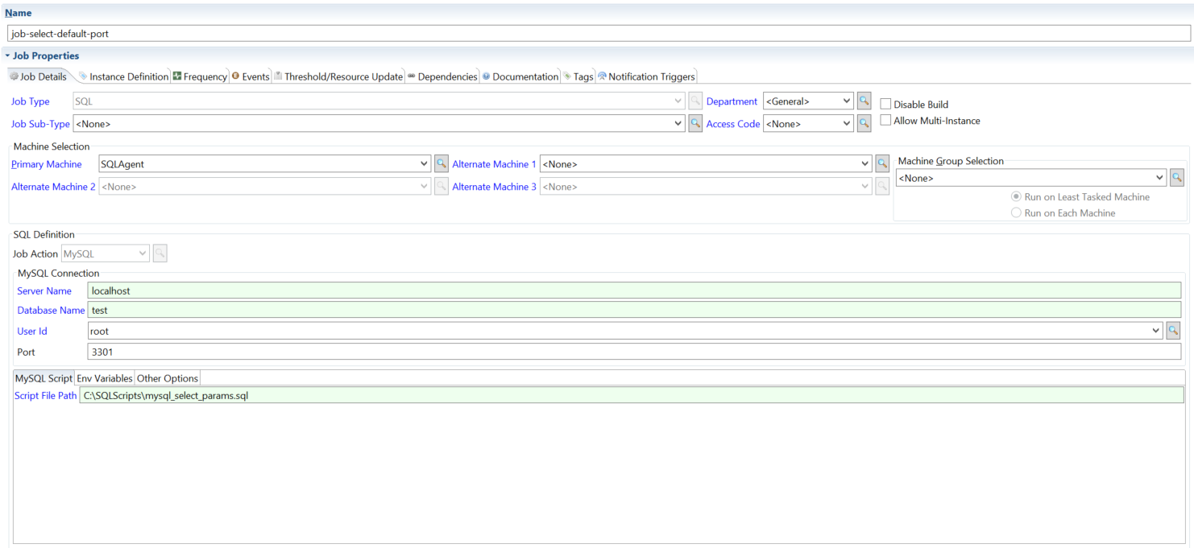The height and width of the screenshot is (548, 1194).
Task: Click the Threshold/Resource Update tab icon
Action: [x=278, y=76]
